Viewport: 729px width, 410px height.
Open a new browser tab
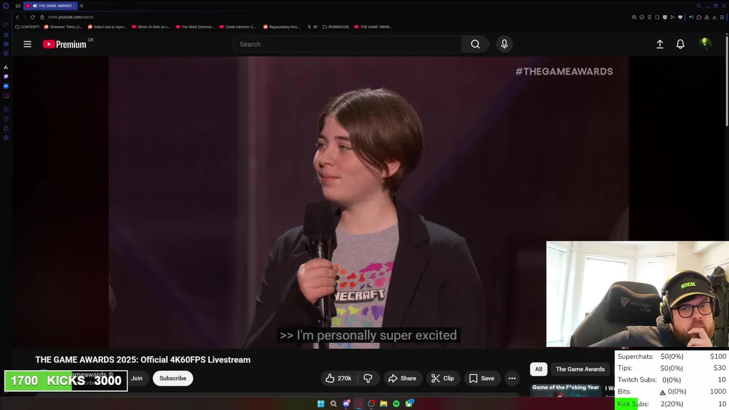click(x=81, y=6)
